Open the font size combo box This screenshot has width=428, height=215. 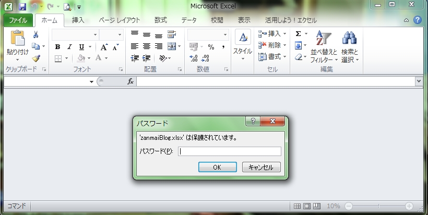pyautogui.click(x=111, y=34)
